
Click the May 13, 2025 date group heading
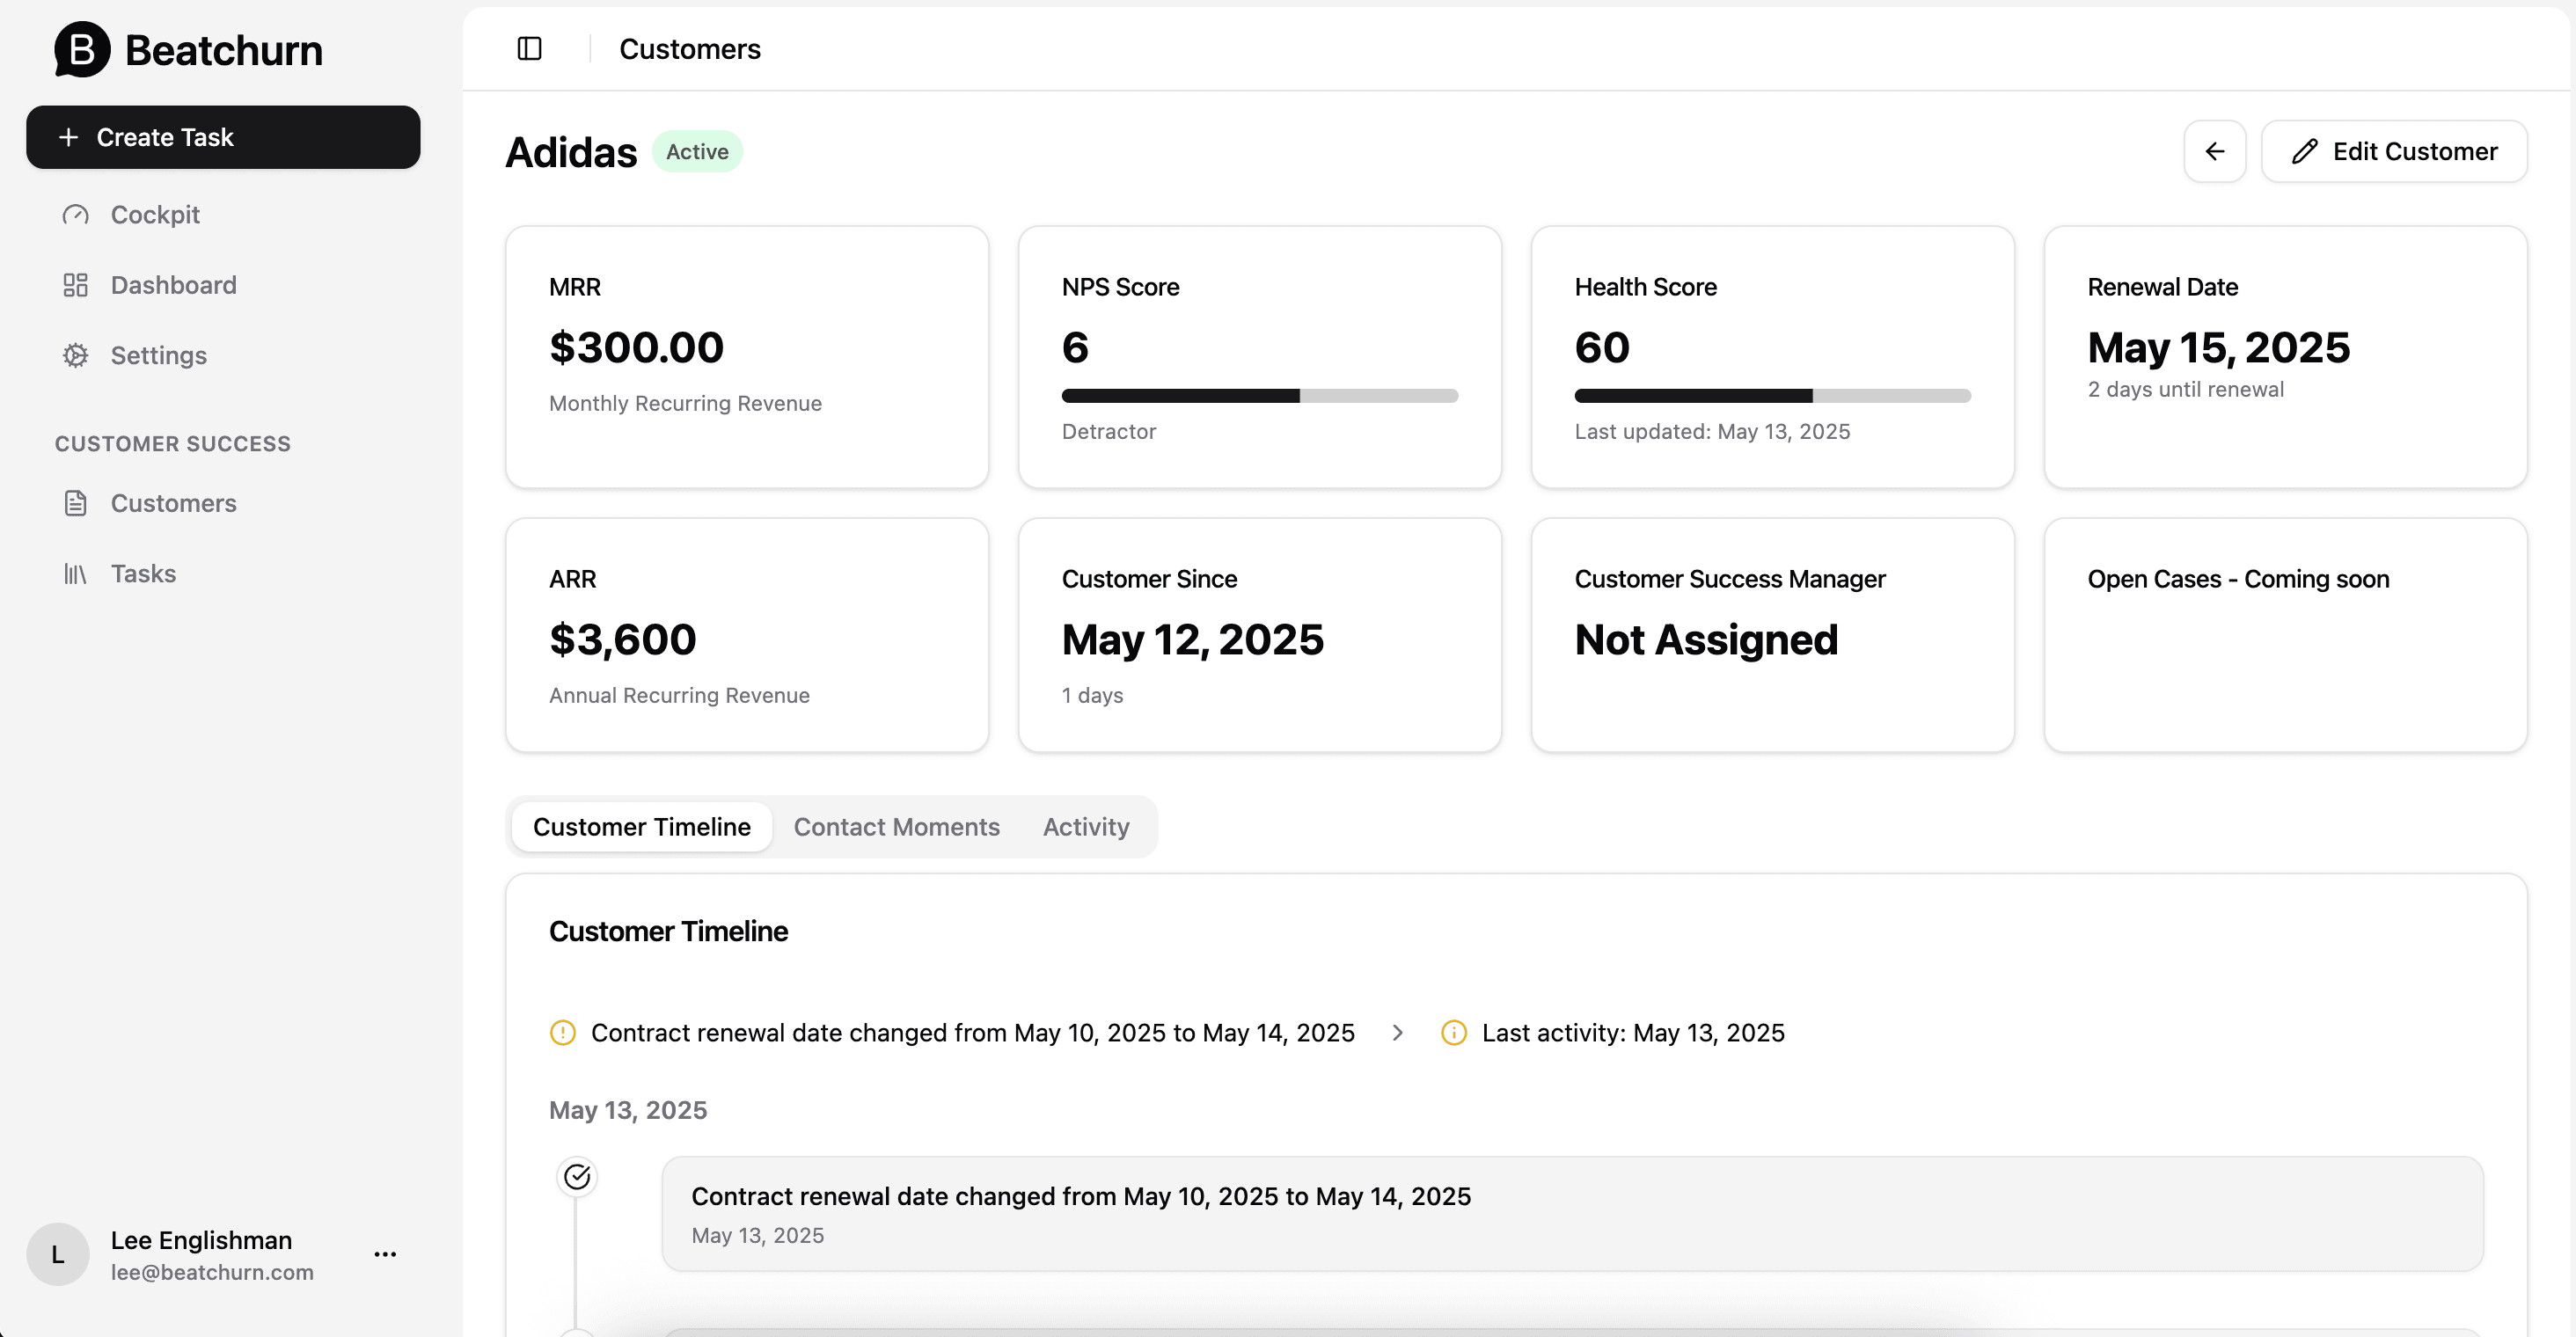[x=628, y=1110]
